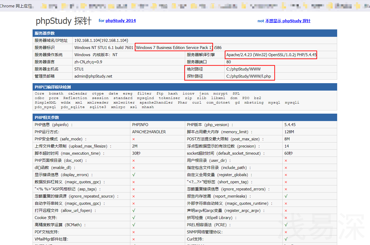Click the Cookie 支持 row check mark
Screen dimensions: 370x245
[x=134, y=218]
